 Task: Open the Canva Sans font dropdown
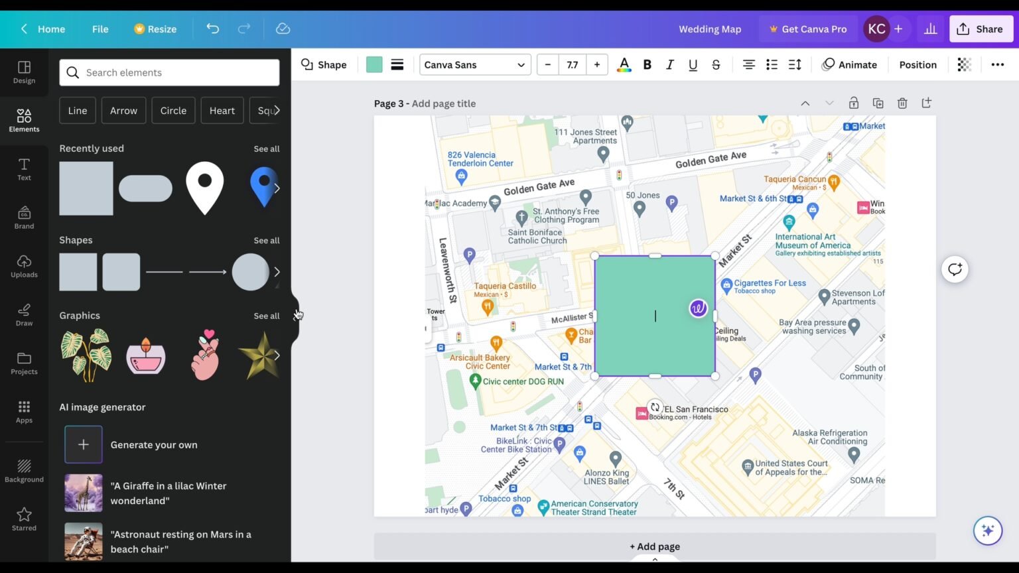pos(474,64)
